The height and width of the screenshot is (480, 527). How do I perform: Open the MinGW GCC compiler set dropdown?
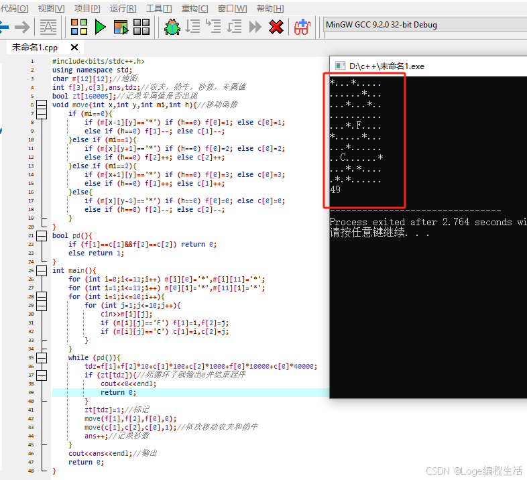tap(425, 25)
